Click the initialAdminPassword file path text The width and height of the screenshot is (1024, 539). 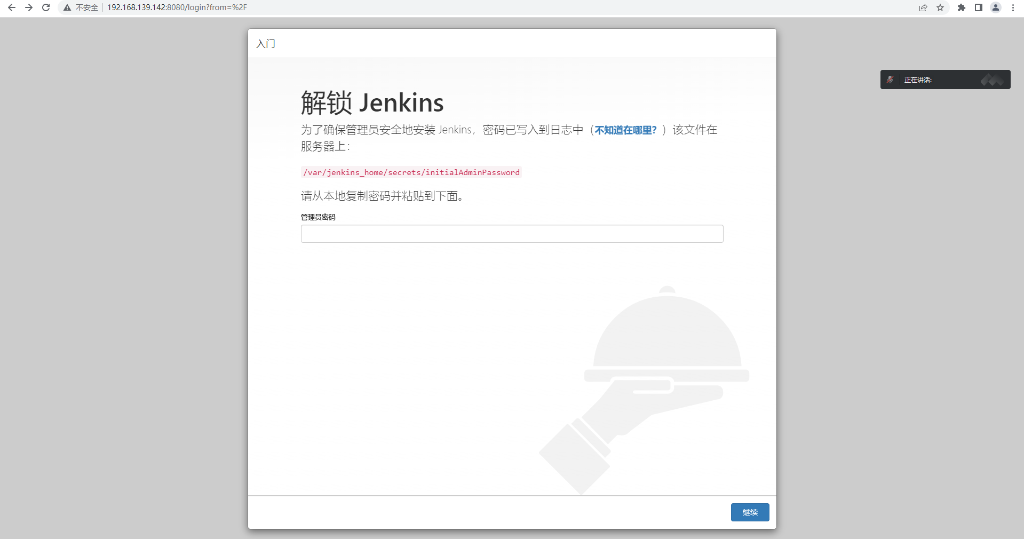(x=411, y=172)
